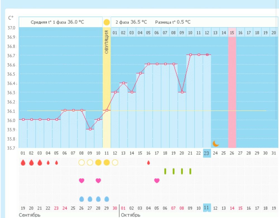Screen dimensions: 279x218
Task: Click the green bar marker on day 18
Action: [165, 171]
